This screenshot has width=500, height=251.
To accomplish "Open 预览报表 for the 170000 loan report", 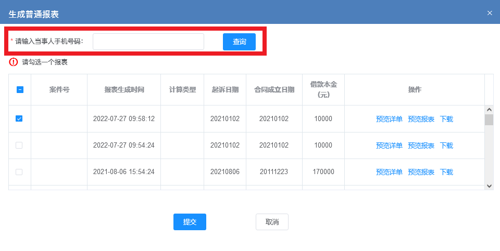I will 421,172.
